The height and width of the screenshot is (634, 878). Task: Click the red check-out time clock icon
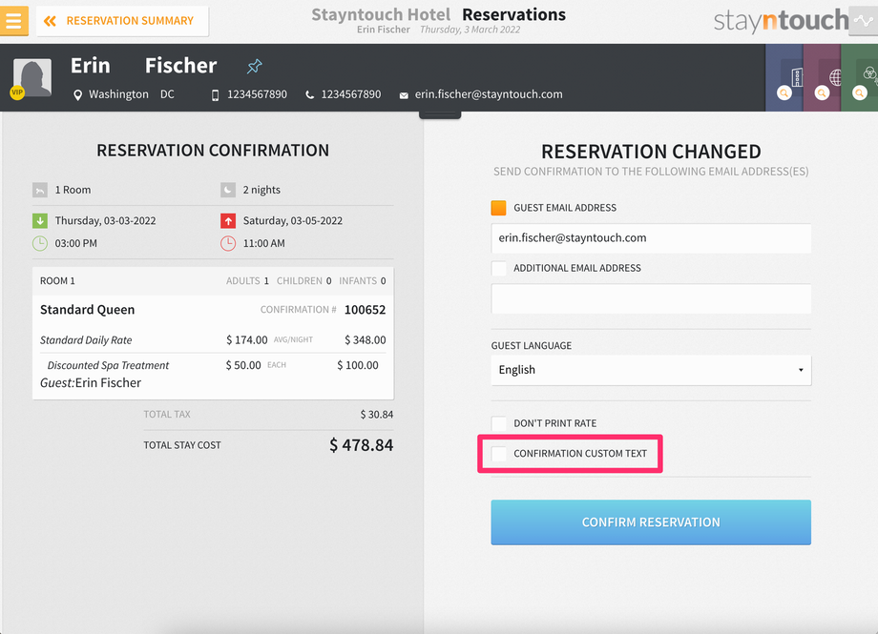coord(228,243)
